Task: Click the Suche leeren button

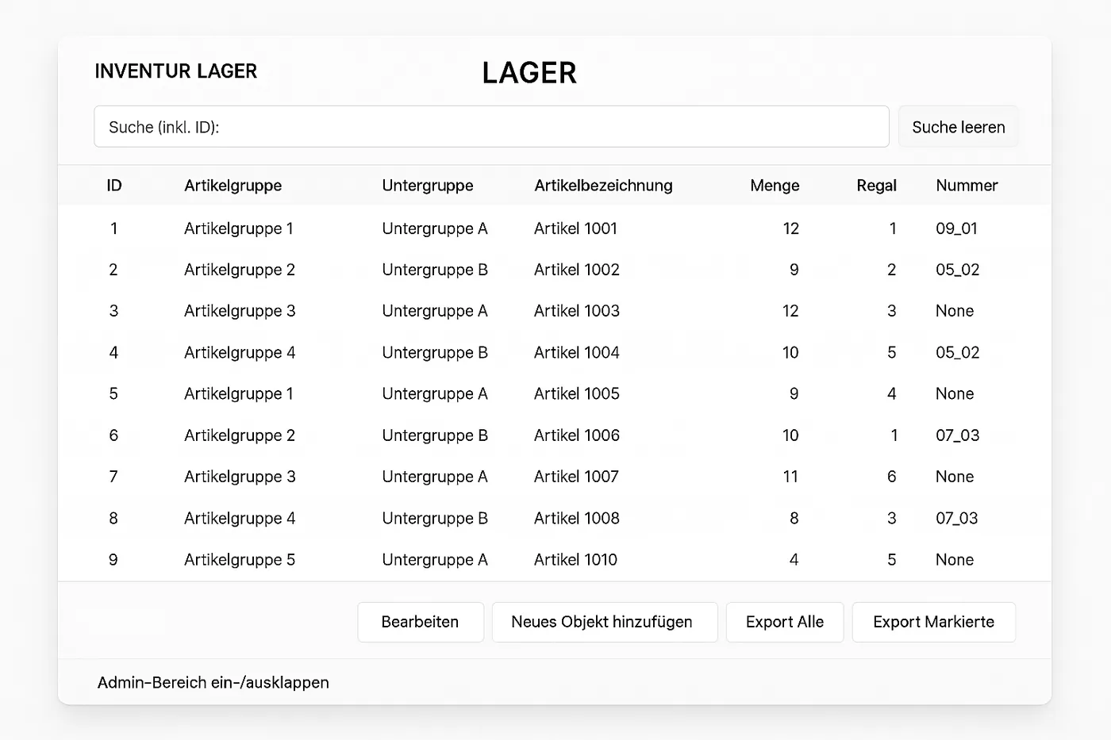Action: point(958,127)
